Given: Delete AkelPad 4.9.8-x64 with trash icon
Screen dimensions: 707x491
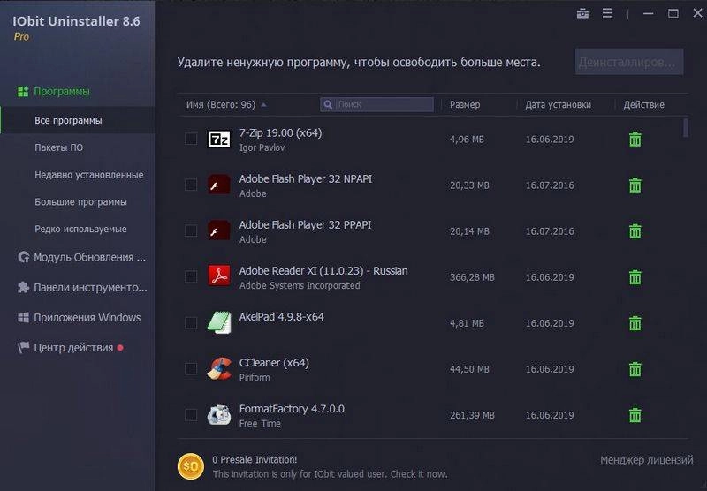Looking at the screenshot, I should (x=635, y=323).
